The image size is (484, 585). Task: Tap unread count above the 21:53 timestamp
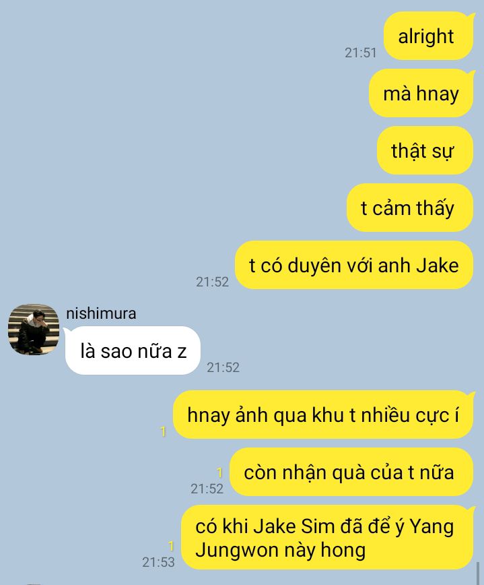[x=171, y=546]
